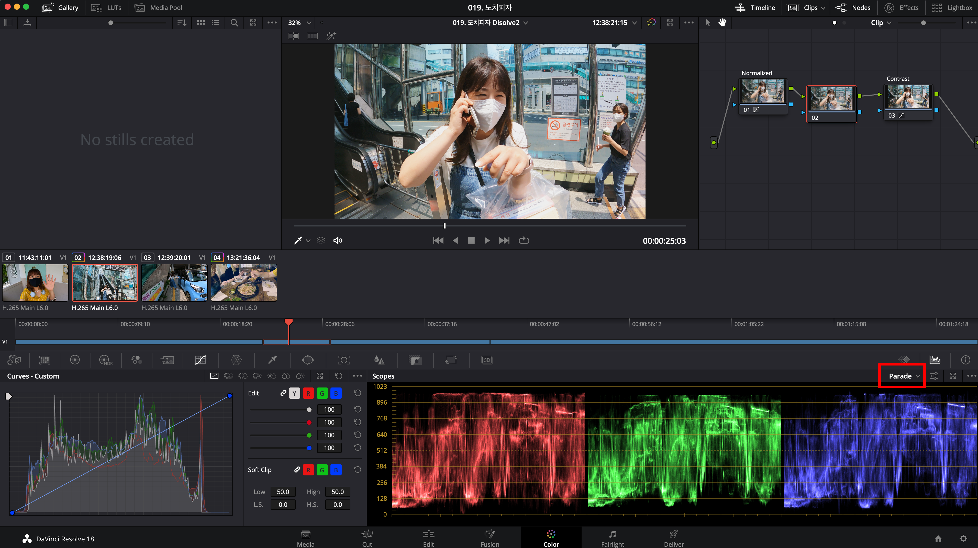Expand the Clips dropdown arrow
The height and width of the screenshot is (548, 978).
coord(823,8)
